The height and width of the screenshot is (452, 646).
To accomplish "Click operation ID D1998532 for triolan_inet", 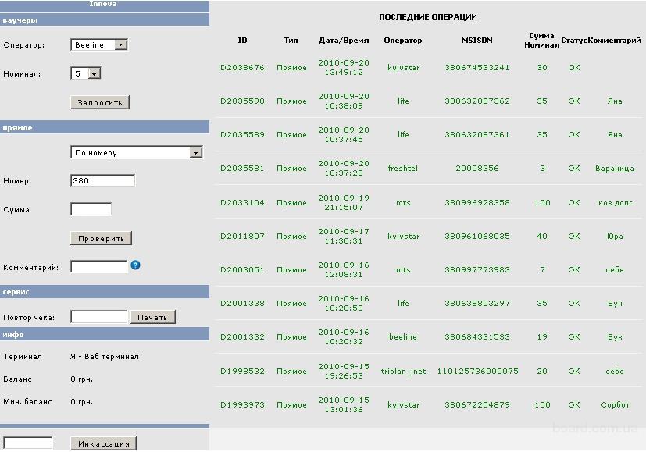I will tap(242, 372).
